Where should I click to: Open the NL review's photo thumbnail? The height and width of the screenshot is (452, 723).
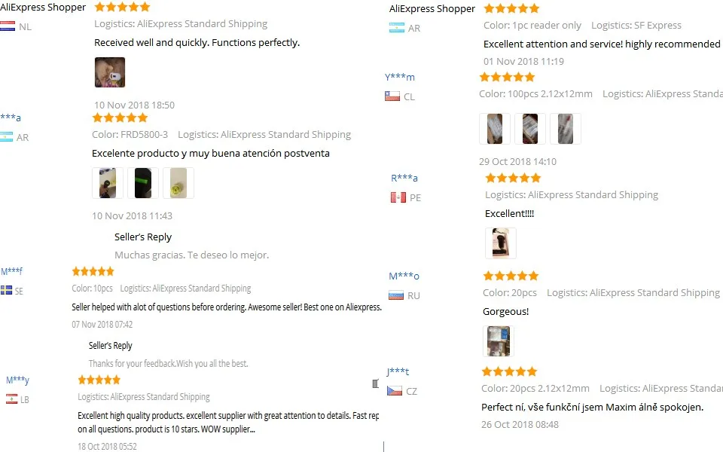(110, 72)
